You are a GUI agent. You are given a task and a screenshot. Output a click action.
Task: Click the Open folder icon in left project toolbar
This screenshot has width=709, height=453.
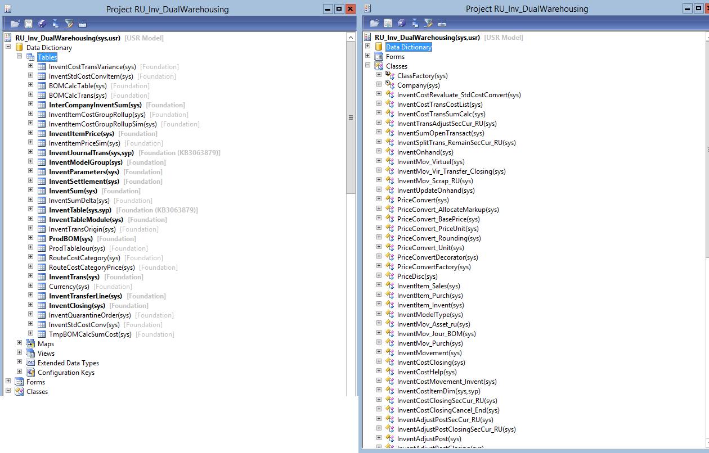(x=15, y=24)
